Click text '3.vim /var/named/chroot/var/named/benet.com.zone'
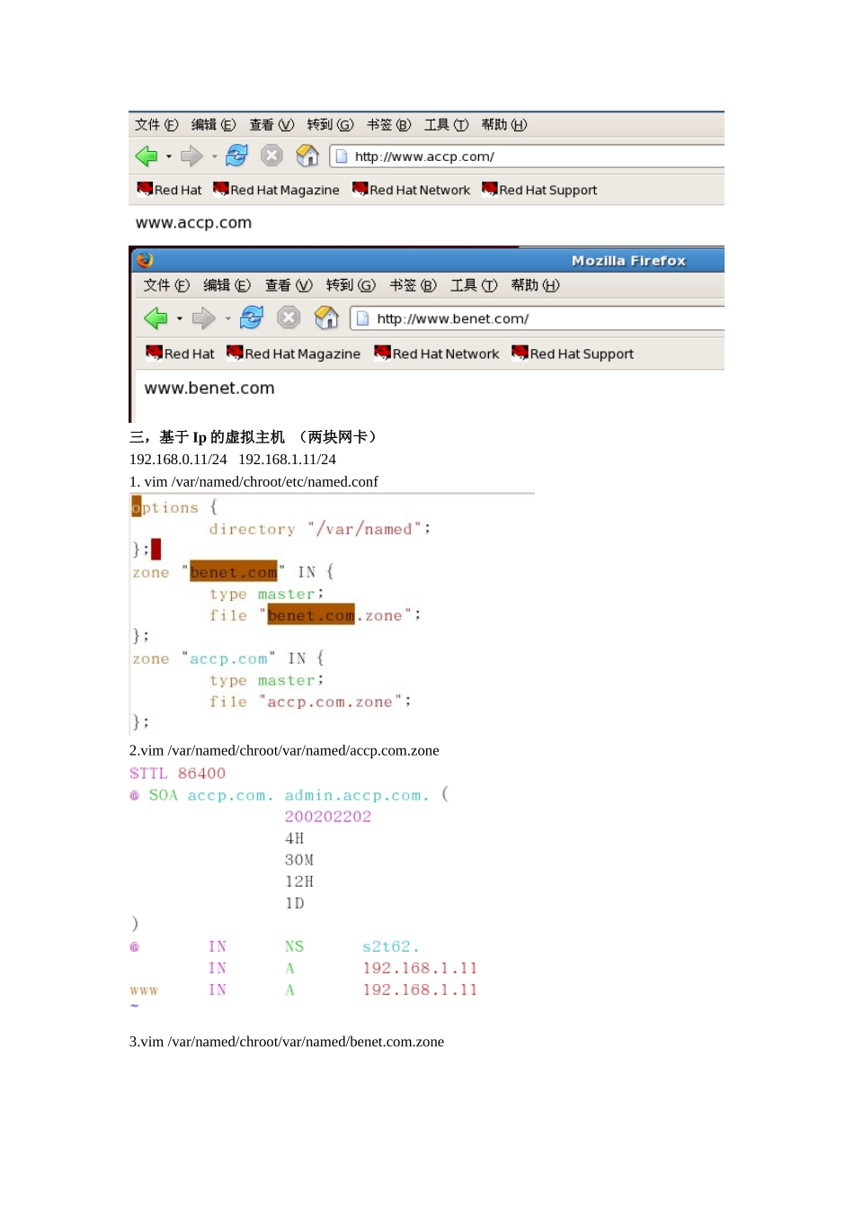Screen dimensions: 854x1209 287,1043
